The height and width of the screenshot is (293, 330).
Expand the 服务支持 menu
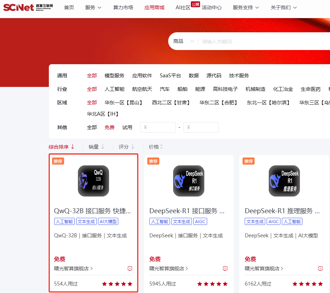click(246, 7)
